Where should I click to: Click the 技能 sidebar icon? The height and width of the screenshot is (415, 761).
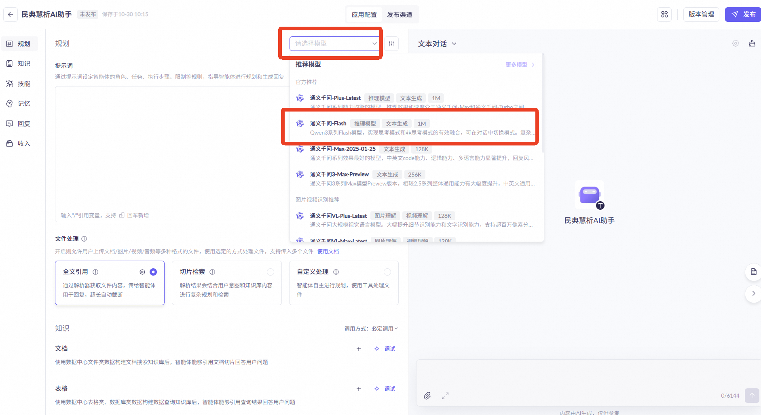tap(10, 84)
